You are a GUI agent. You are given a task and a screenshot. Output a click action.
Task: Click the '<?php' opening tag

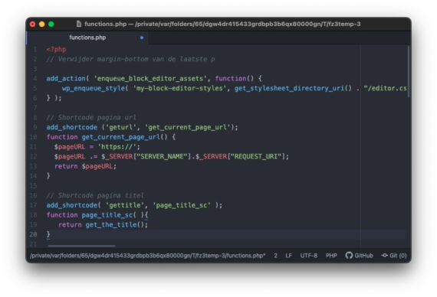point(56,50)
